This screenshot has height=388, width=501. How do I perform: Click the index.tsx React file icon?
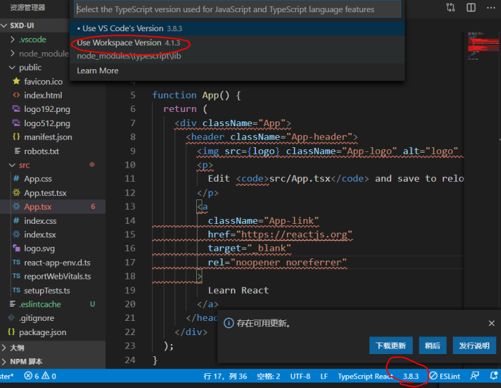pyautogui.click(x=16, y=235)
